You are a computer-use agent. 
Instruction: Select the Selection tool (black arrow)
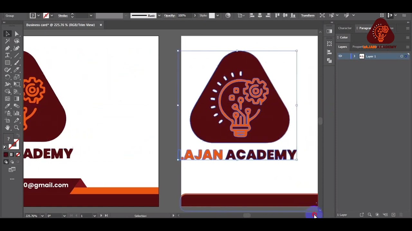click(x=7, y=34)
